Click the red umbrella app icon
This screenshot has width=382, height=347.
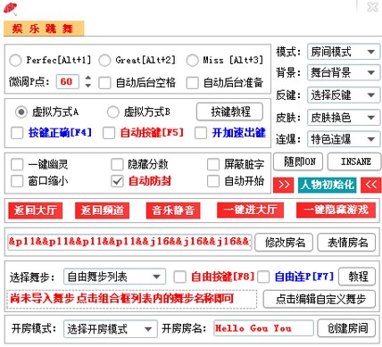click(x=10, y=9)
